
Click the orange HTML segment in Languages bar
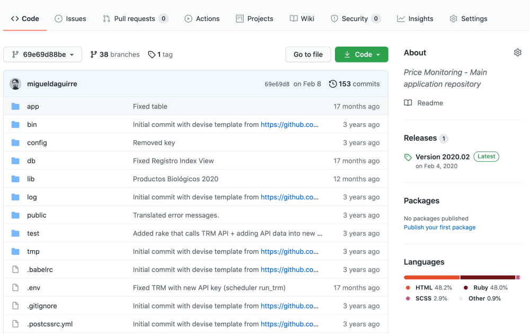431,277
